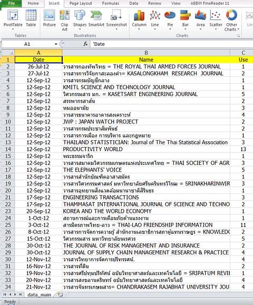Open the Other Charts gallery
Viewport: 253px width, 305px height.
(231, 21)
